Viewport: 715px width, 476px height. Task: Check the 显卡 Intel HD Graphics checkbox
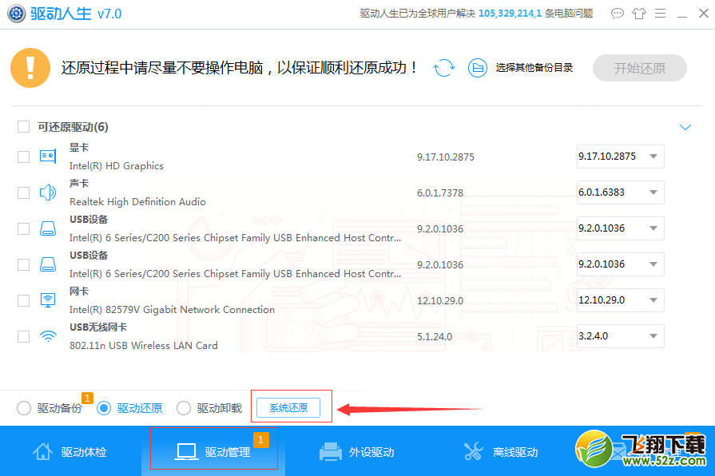23,157
